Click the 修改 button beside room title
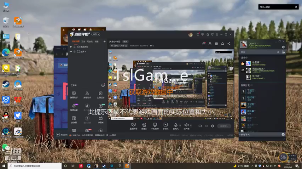This screenshot has width=302, height=169. click(x=125, y=42)
